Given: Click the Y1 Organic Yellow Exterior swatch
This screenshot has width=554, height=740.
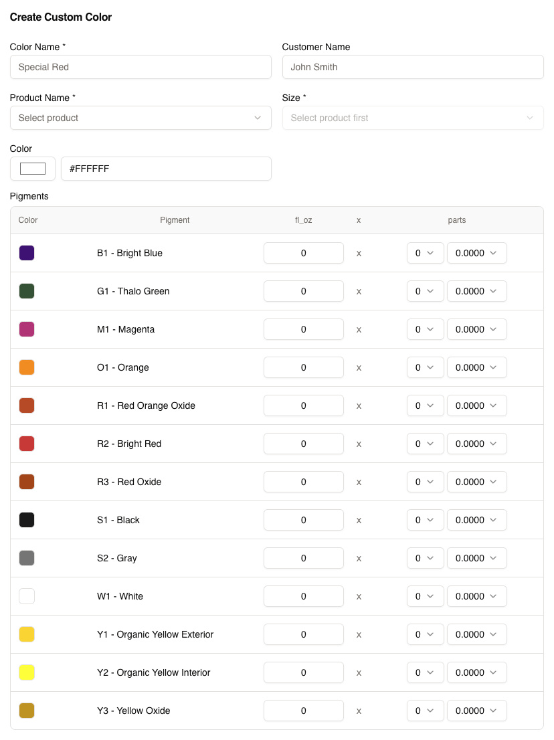Looking at the screenshot, I should coord(27,634).
